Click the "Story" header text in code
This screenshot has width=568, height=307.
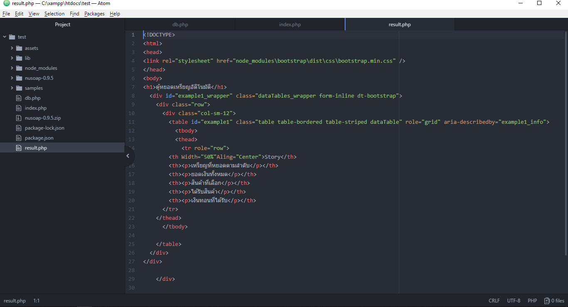273,157
